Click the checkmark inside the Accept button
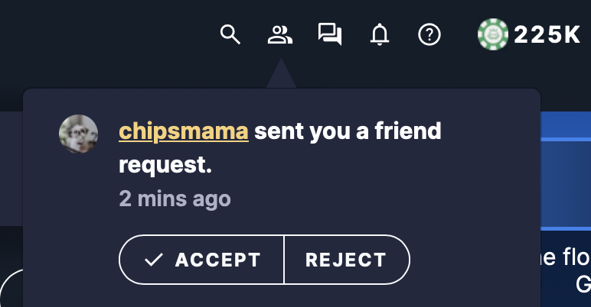Screen dimensions: 591x307 click(154, 260)
